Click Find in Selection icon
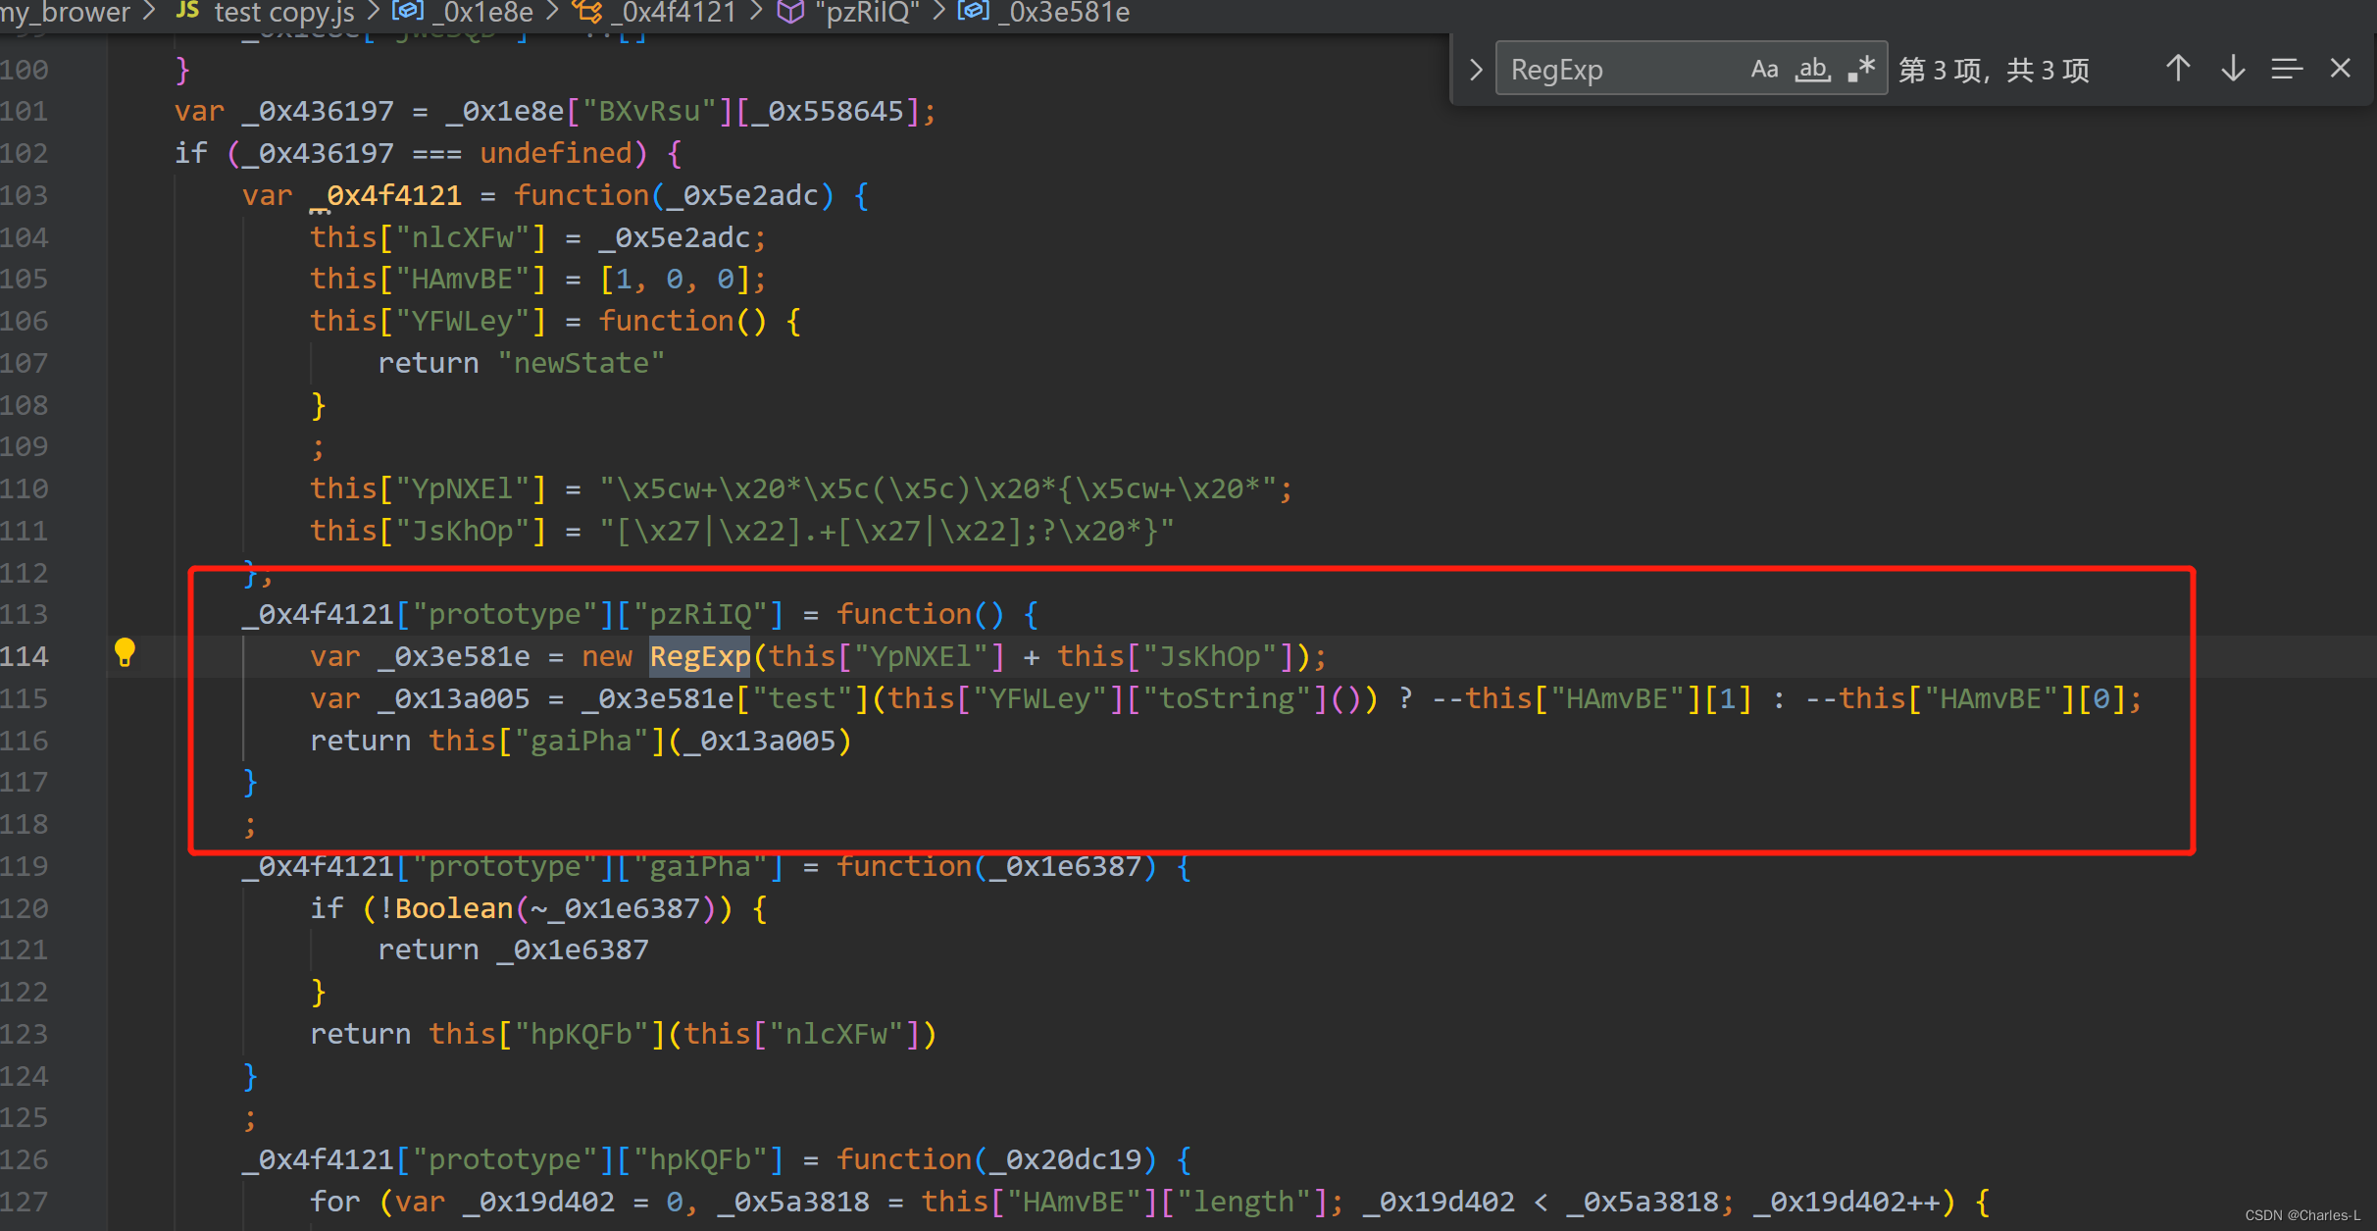Screen dimensions: 2377x1231 2287,69
